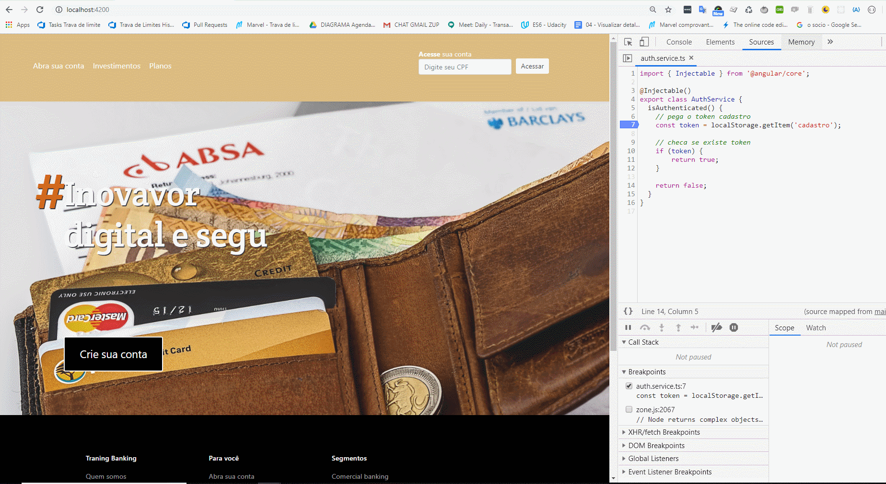This screenshot has height=484, width=886.
Task: Expand XHR/fetch Breakpoints section
Action: [x=661, y=432]
